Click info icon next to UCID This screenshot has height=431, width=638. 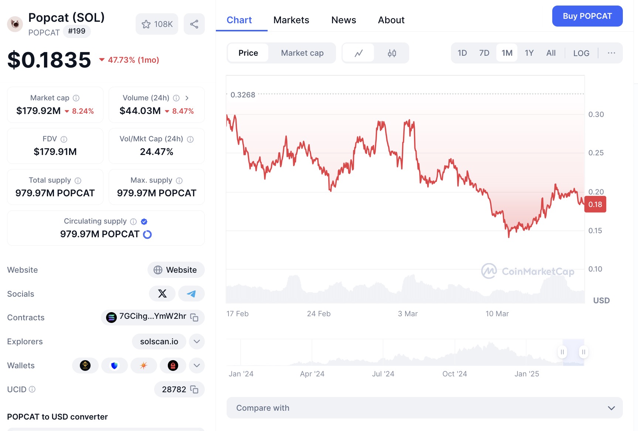(32, 389)
